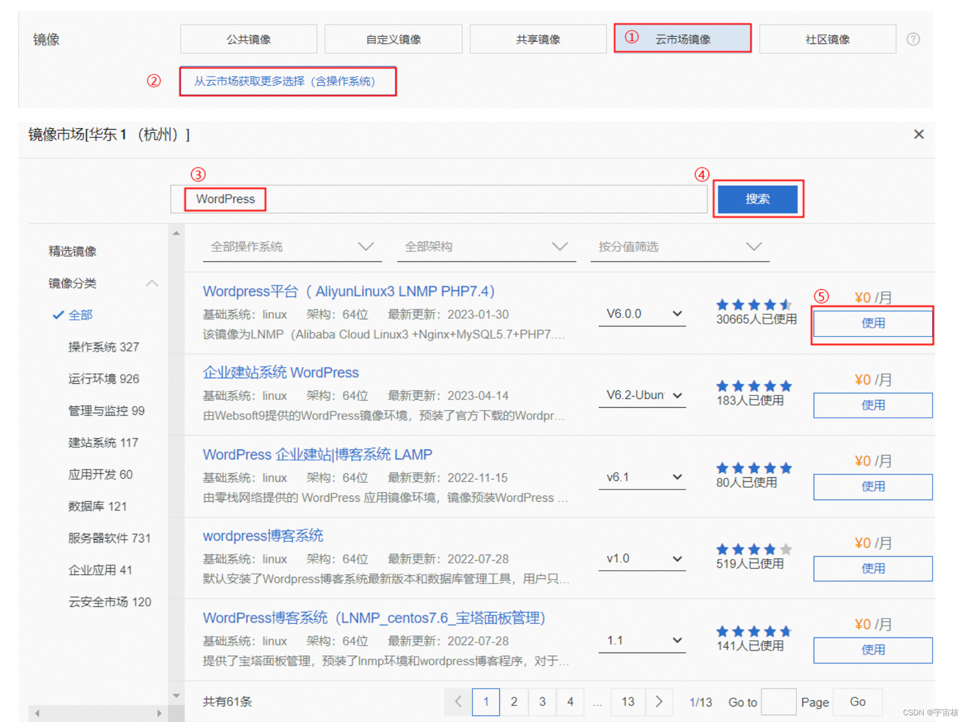967x722 pixels.
Task: Click 使用 for 宝塔面板管理 image
Action: [x=873, y=650]
